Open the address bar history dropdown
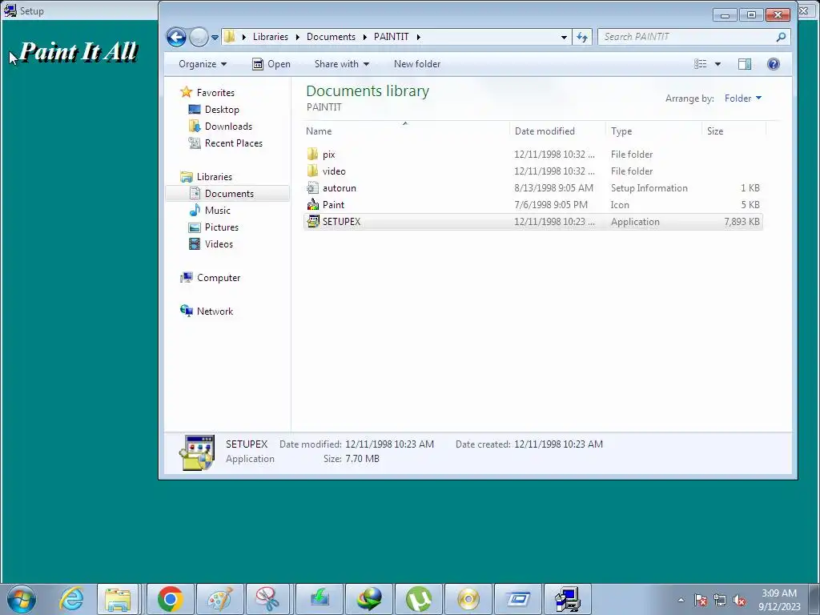Screen dimensions: 820x615 (x=564, y=37)
